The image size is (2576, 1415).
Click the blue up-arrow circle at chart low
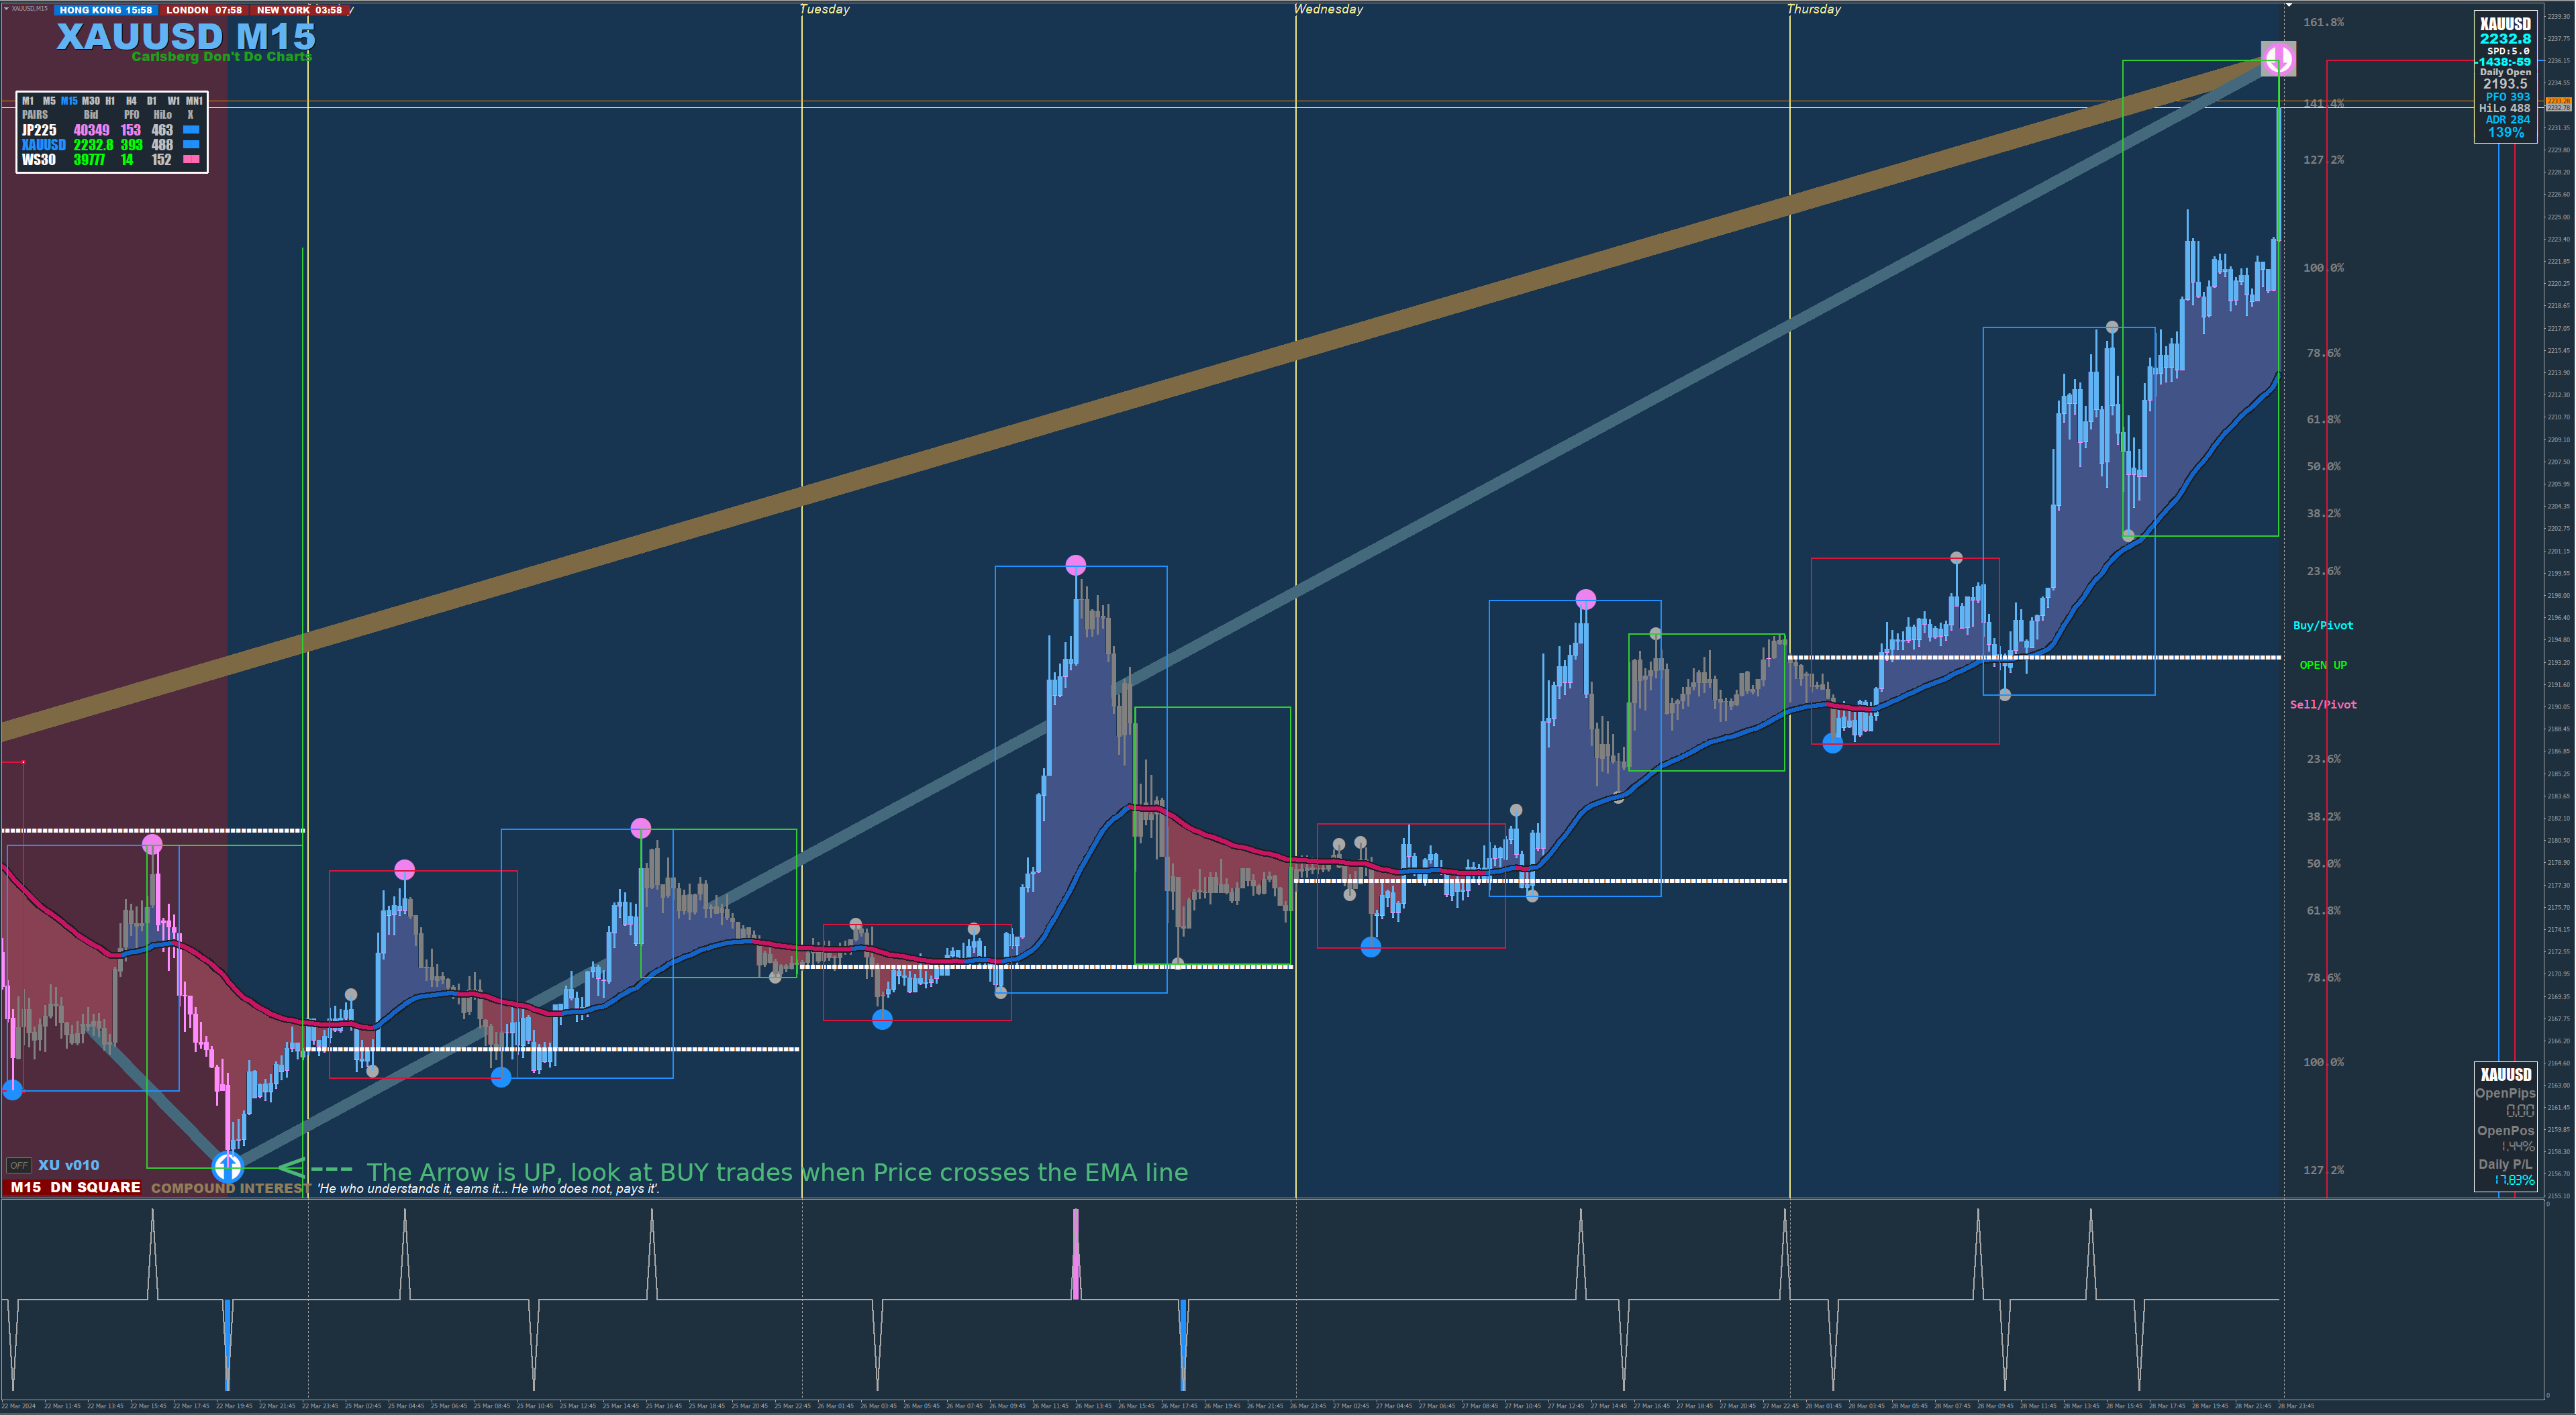pyautogui.click(x=228, y=1166)
